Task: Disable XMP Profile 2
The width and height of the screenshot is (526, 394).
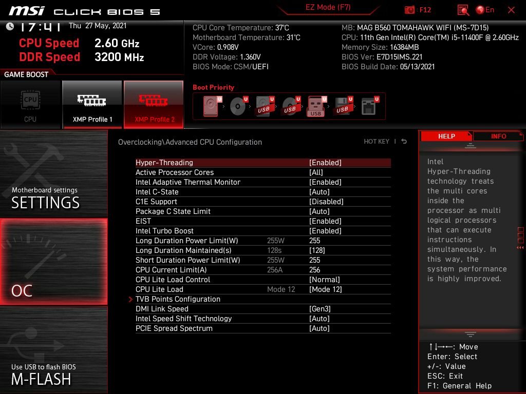Action: click(x=154, y=105)
